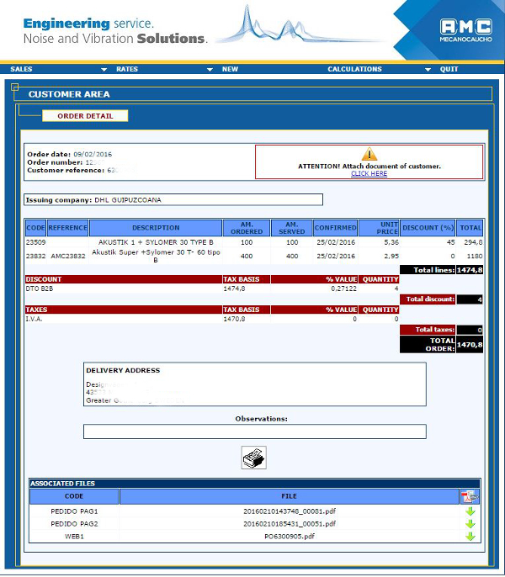Click inside the Observations text field
Viewport: 505px width, 577px height.
[x=255, y=431]
